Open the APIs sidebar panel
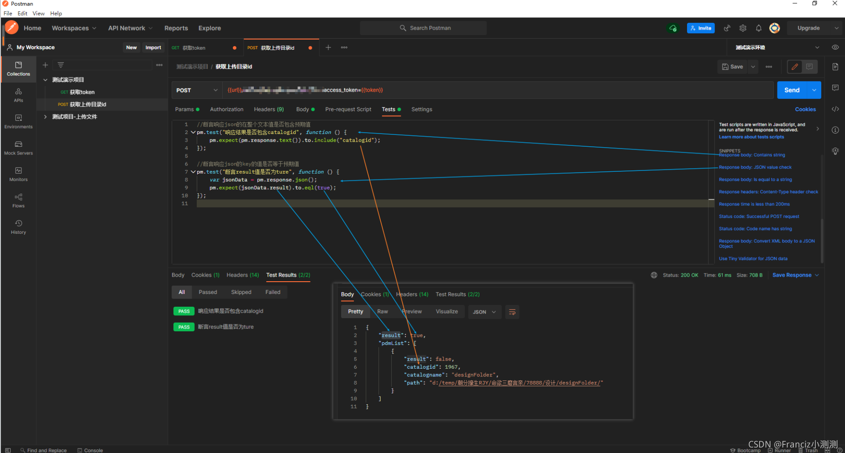 [x=18, y=95]
